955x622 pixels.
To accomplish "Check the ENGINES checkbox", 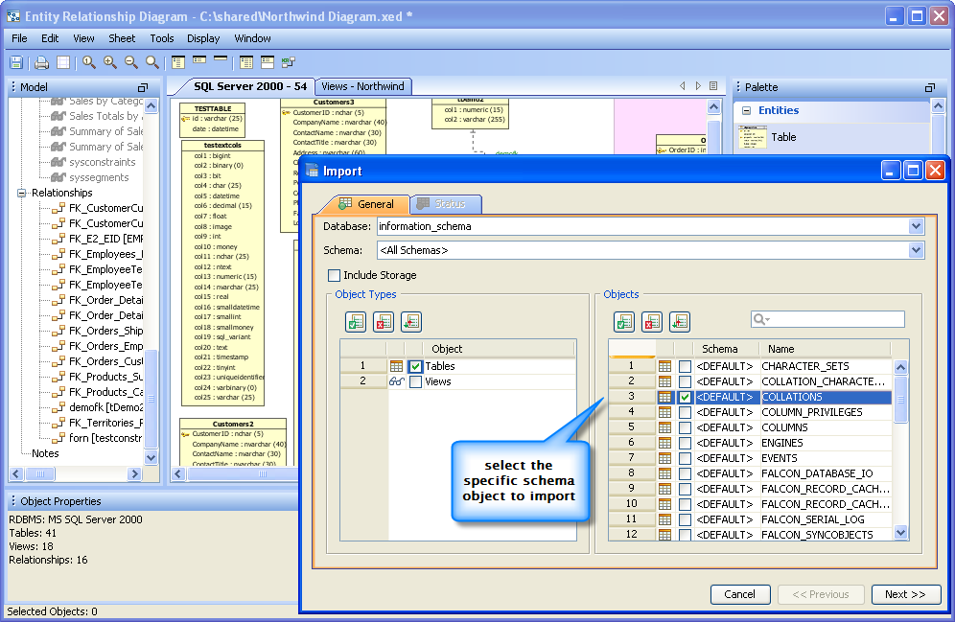I will [x=685, y=443].
